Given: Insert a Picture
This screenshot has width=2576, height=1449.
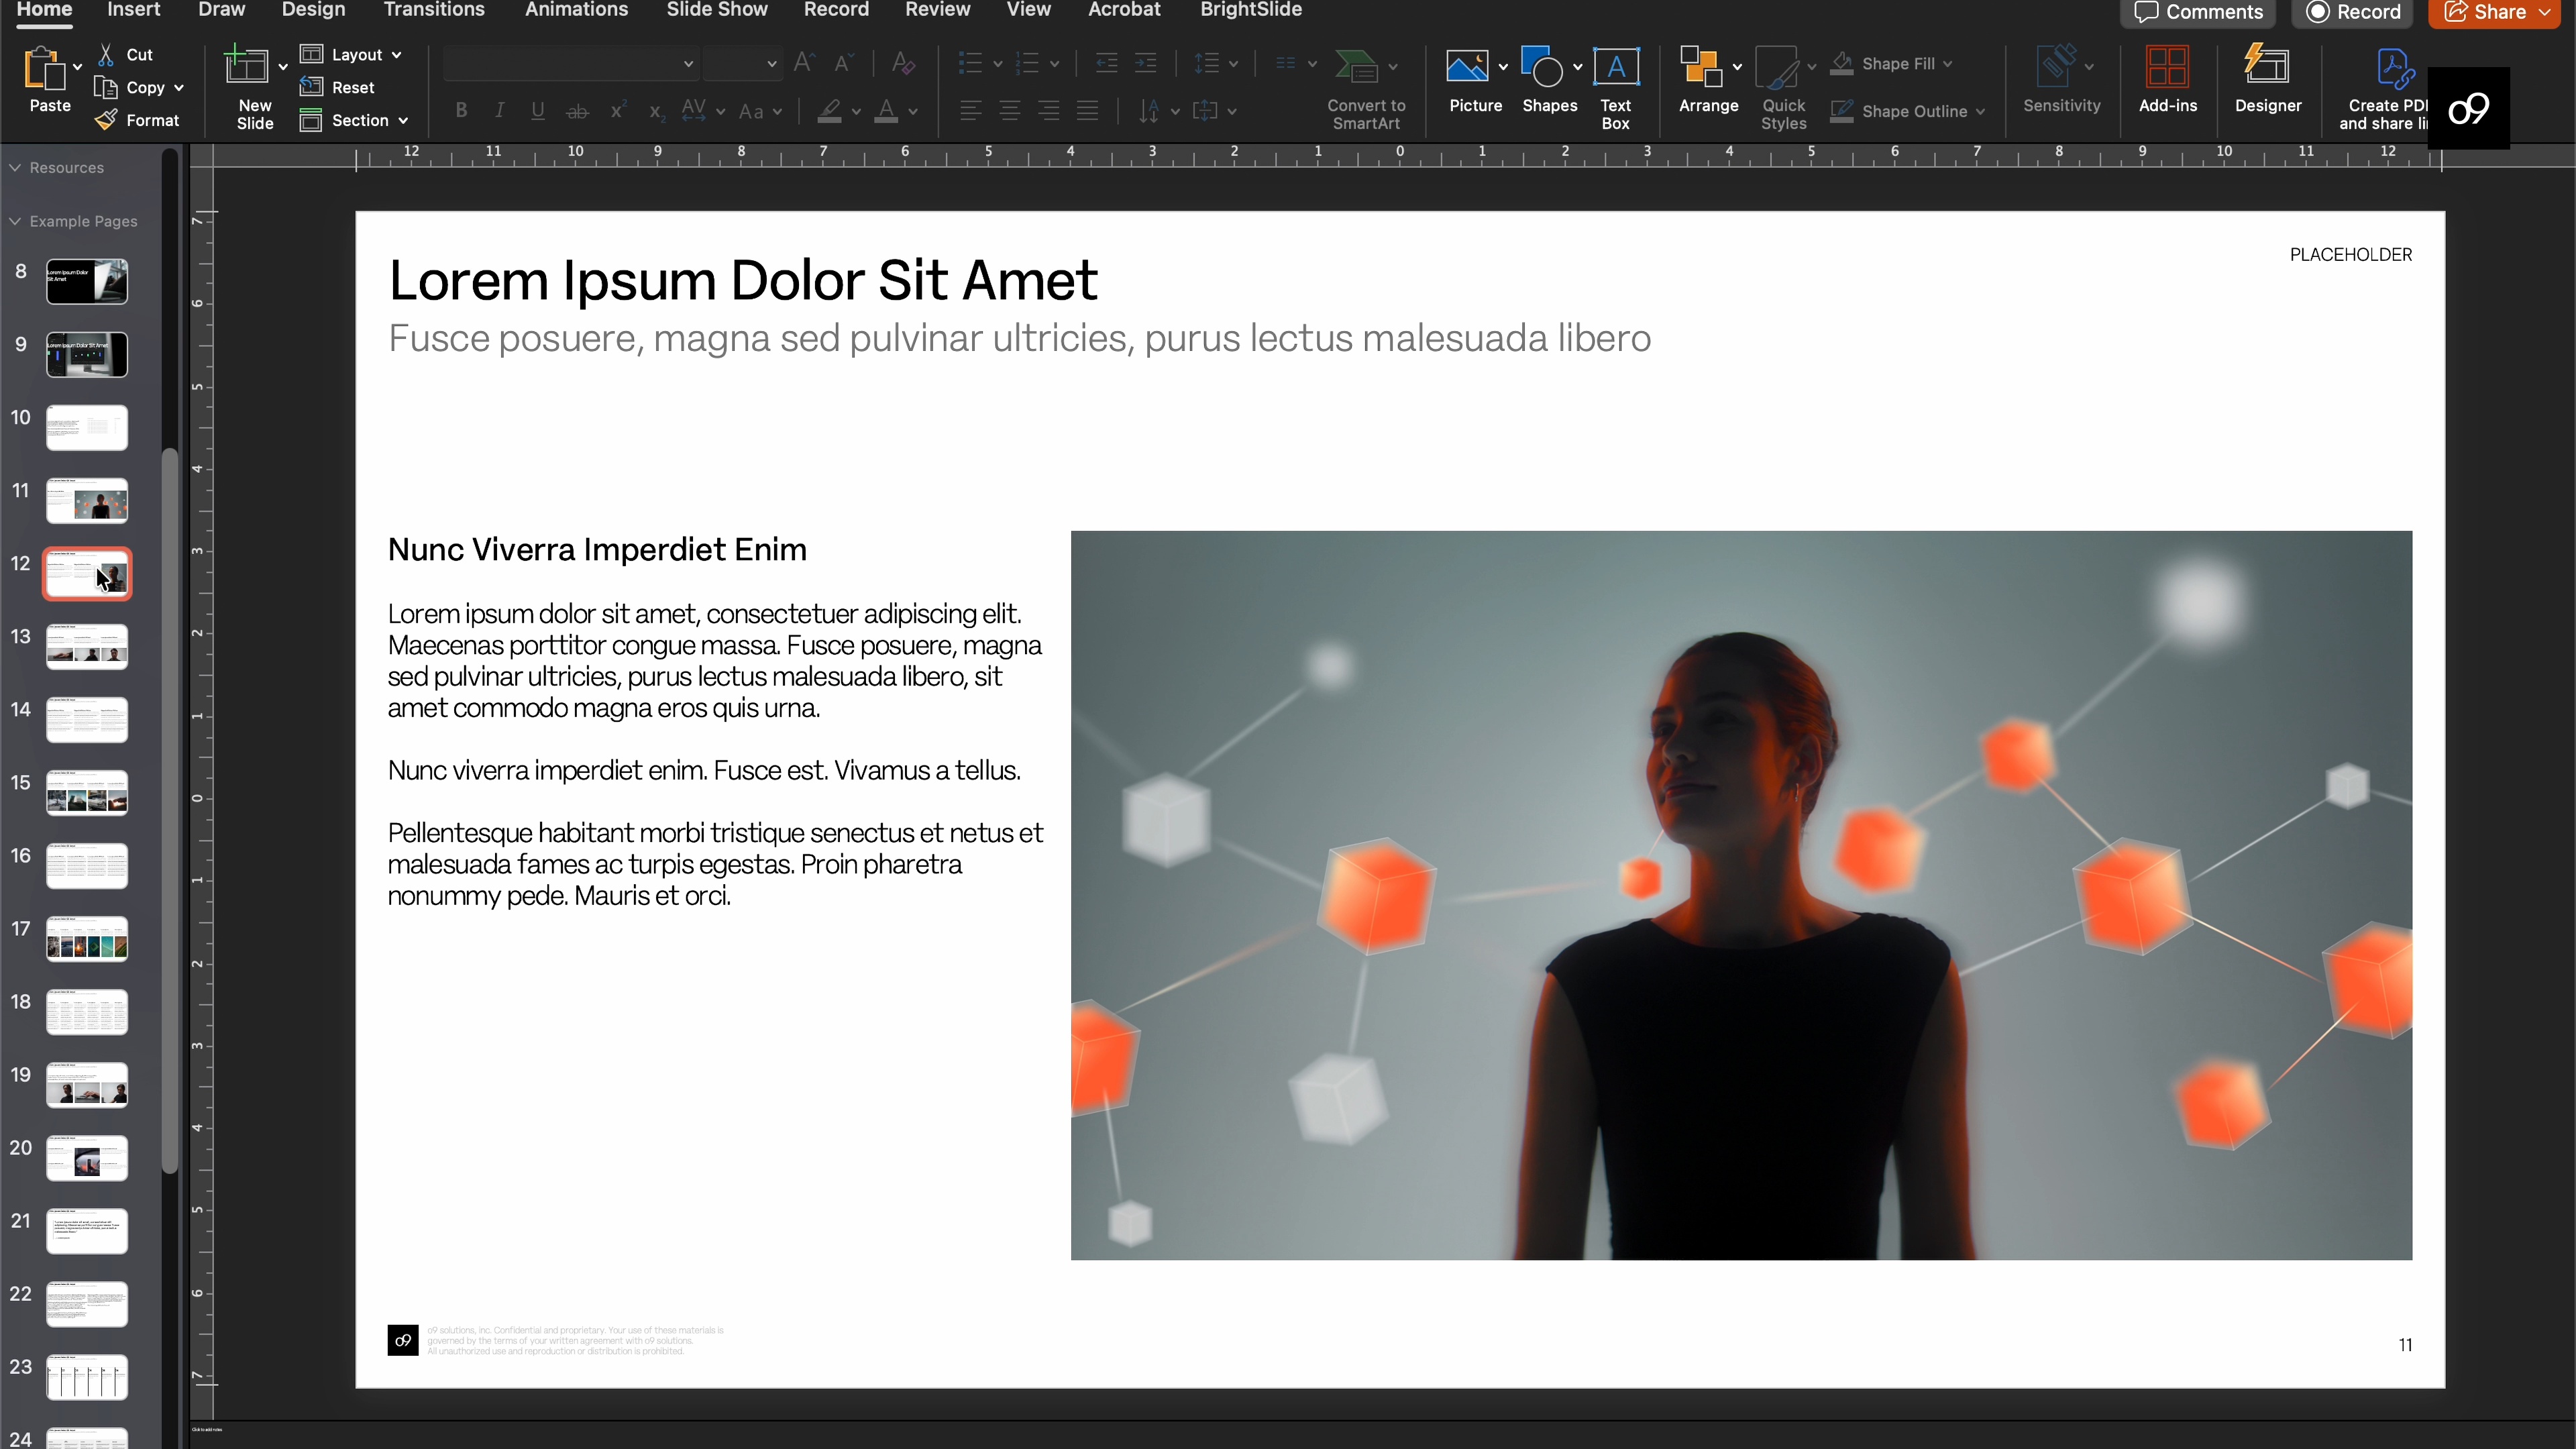Looking at the screenshot, I should coord(1467,66).
